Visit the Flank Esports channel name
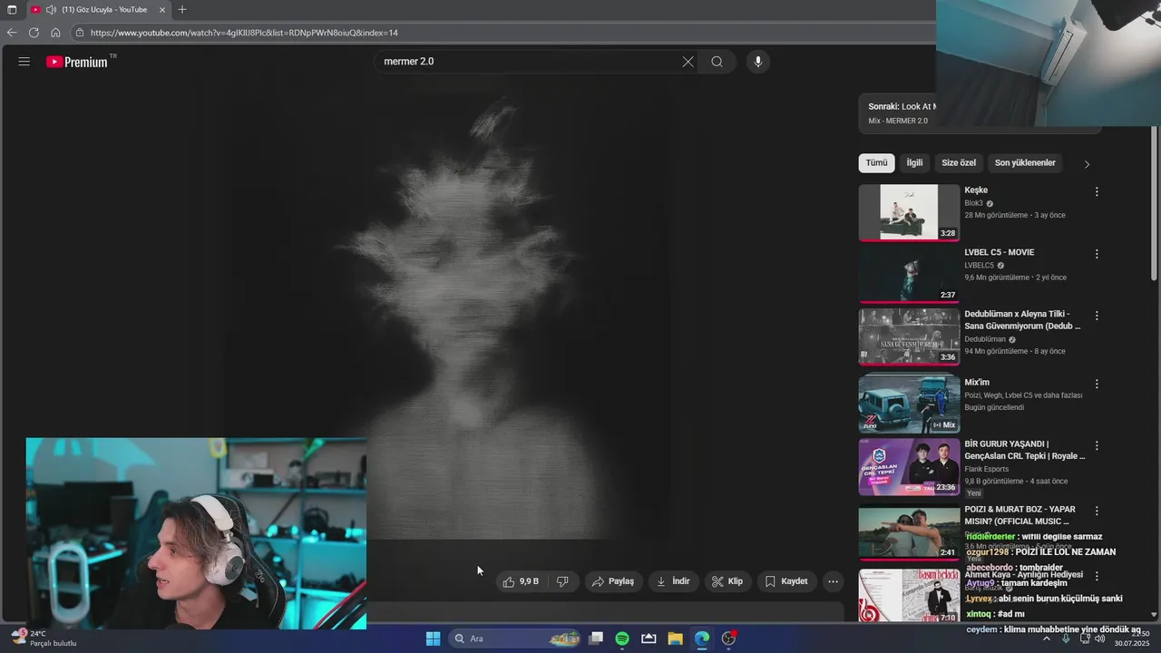This screenshot has height=653, width=1161. tap(987, 469)
